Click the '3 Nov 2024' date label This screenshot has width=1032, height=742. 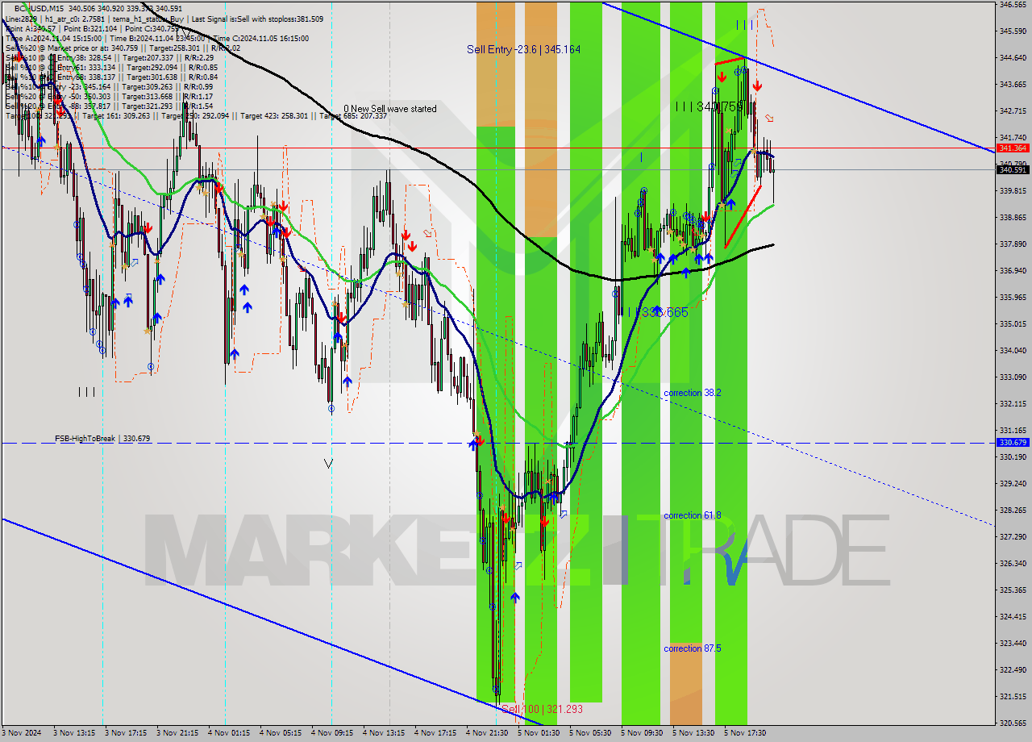pyautogui.click(x=22, y=734)
